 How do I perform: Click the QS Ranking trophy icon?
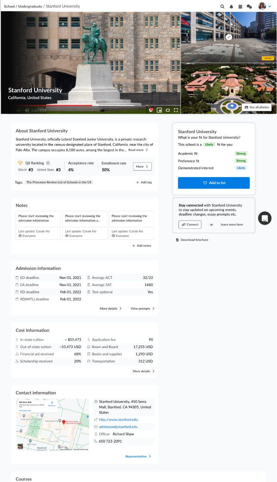[20, 163]
